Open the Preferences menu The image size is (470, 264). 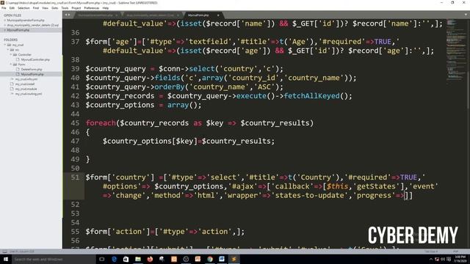[91, 8]
